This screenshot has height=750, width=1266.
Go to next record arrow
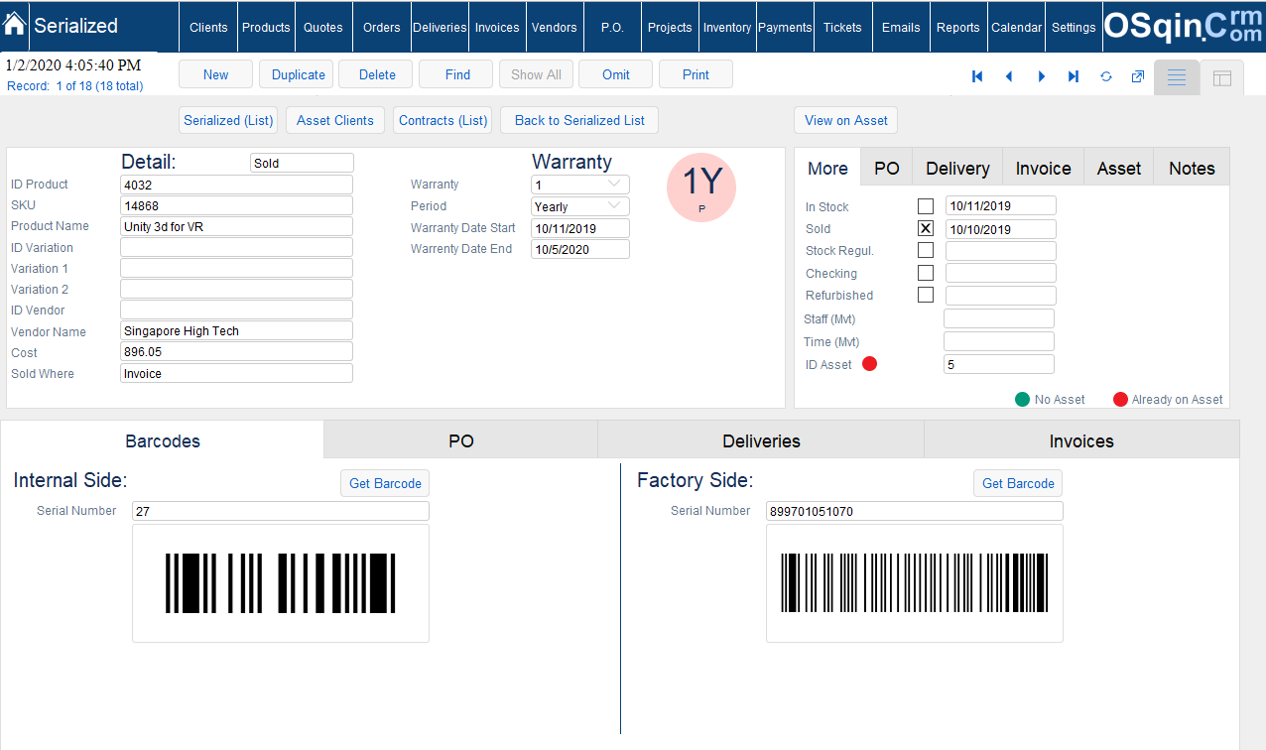click(1042, 76)
